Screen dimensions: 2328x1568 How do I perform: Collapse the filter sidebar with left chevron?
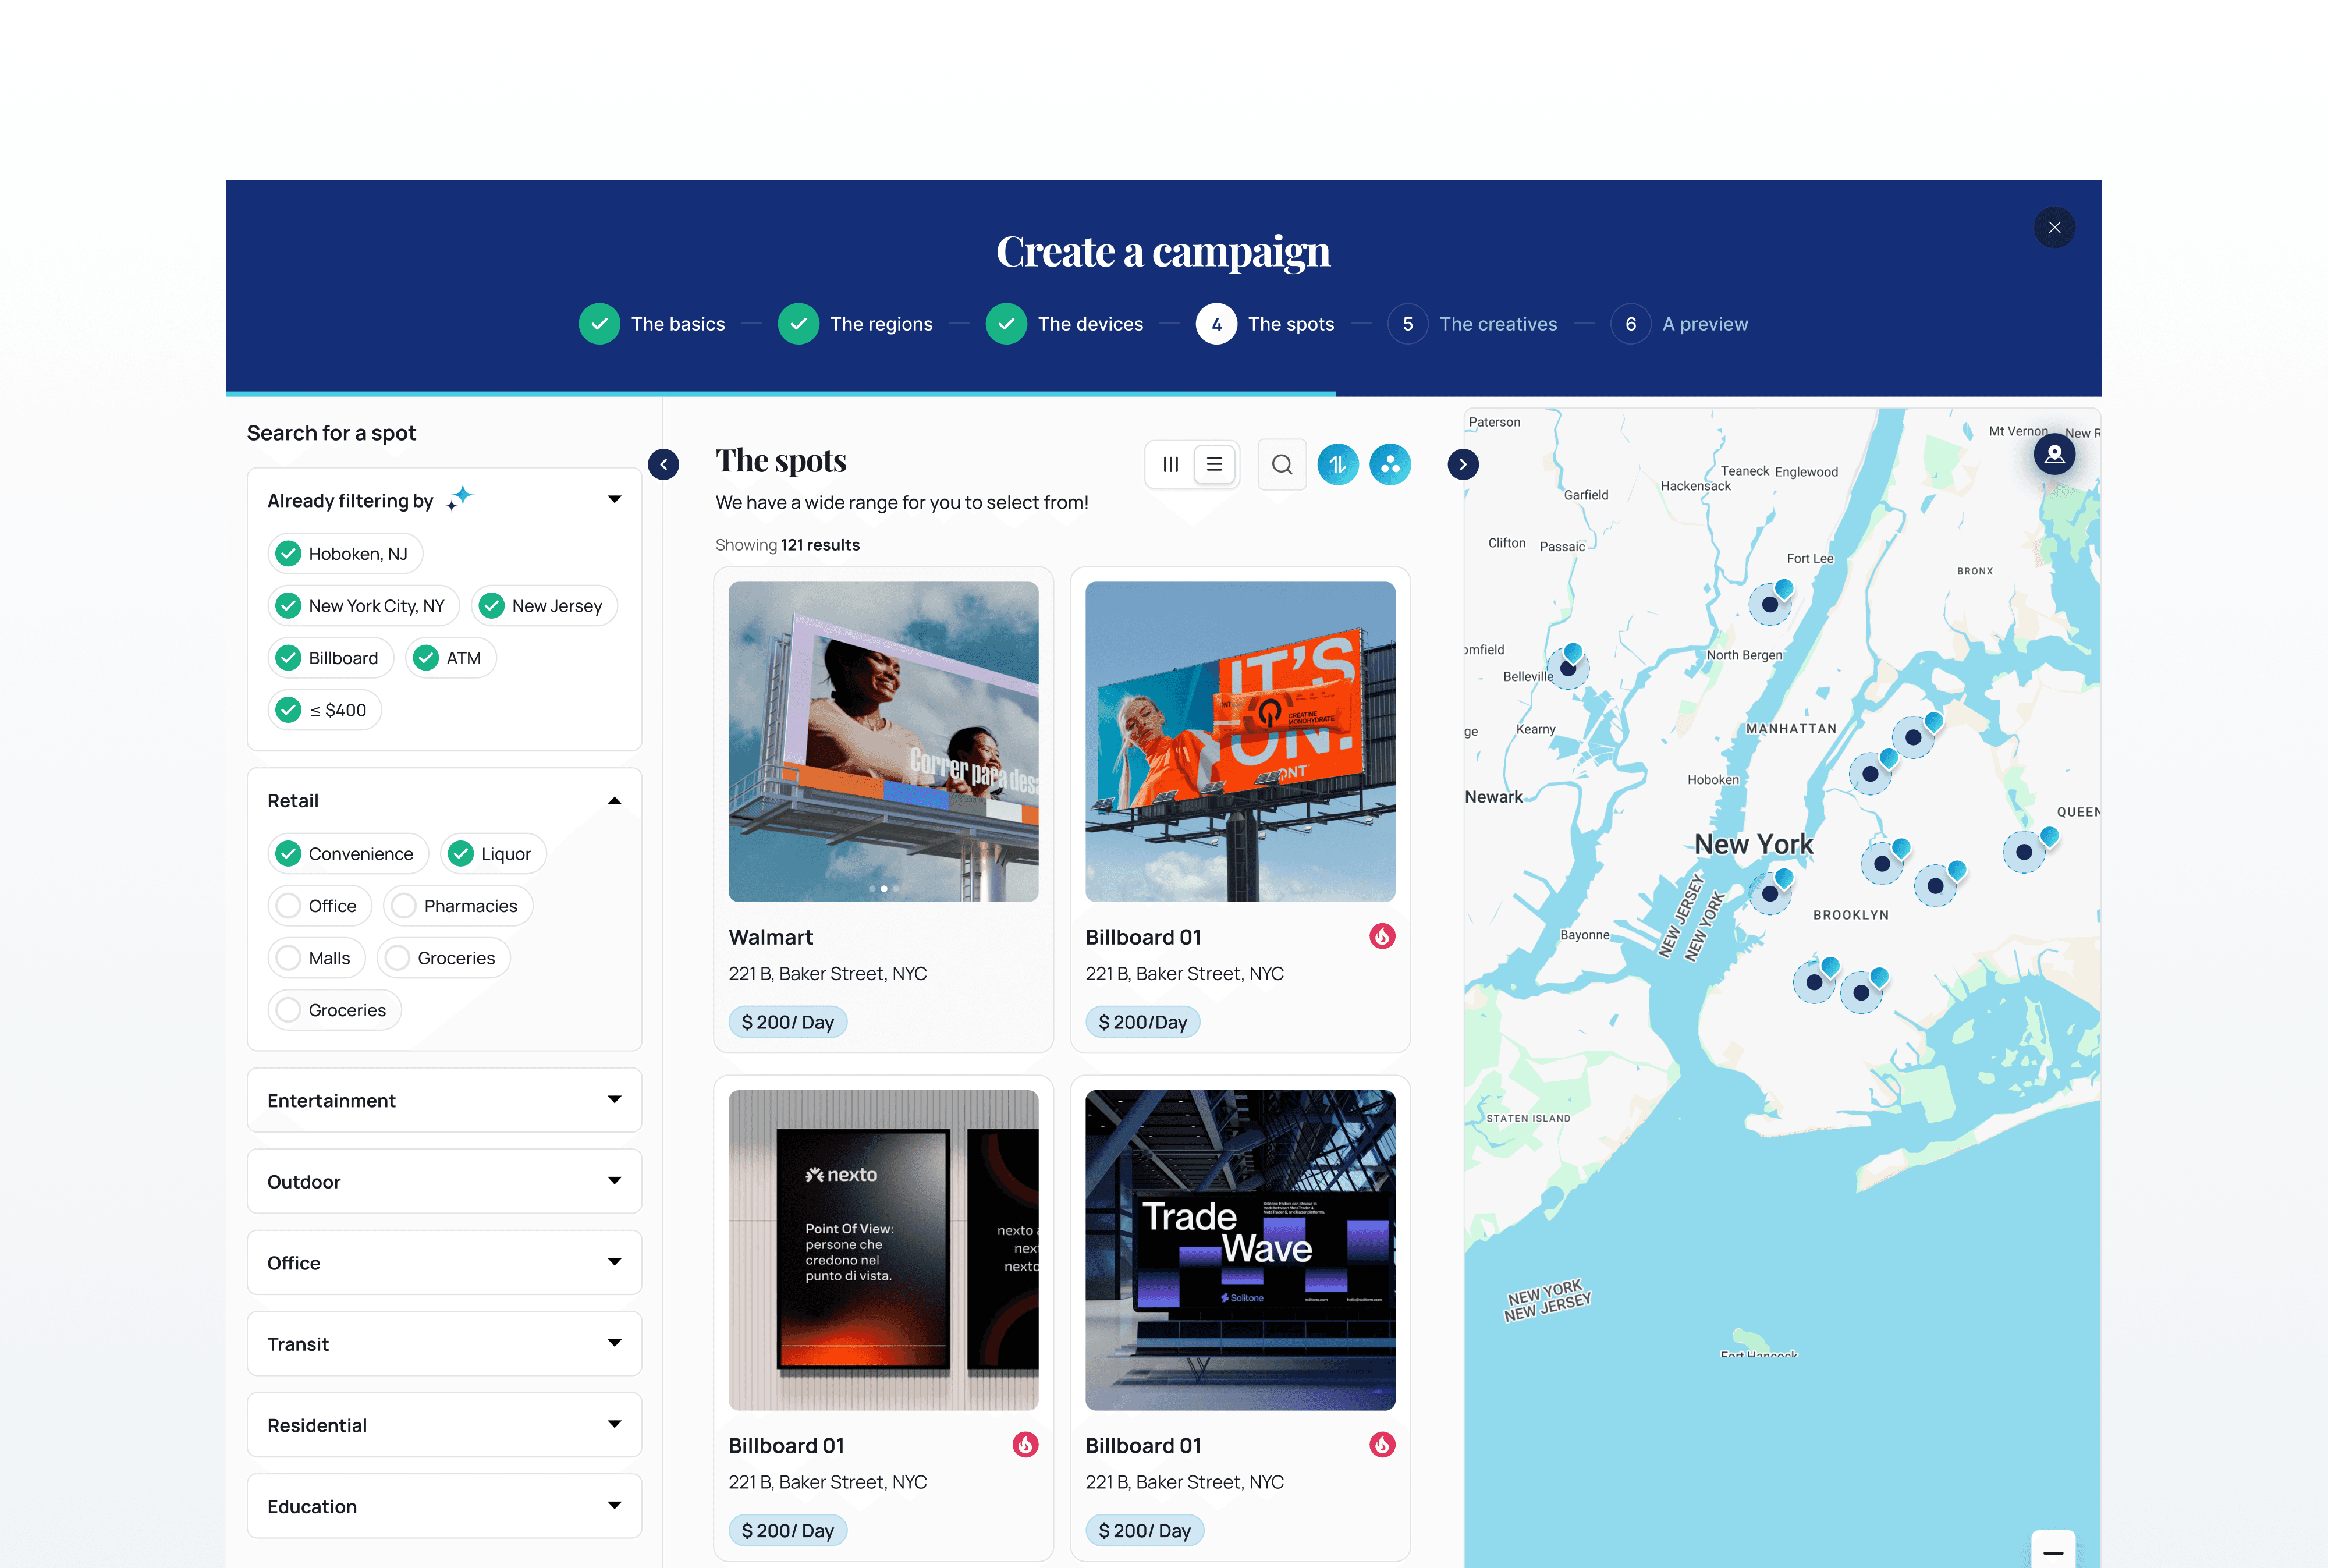click(663, 464)
